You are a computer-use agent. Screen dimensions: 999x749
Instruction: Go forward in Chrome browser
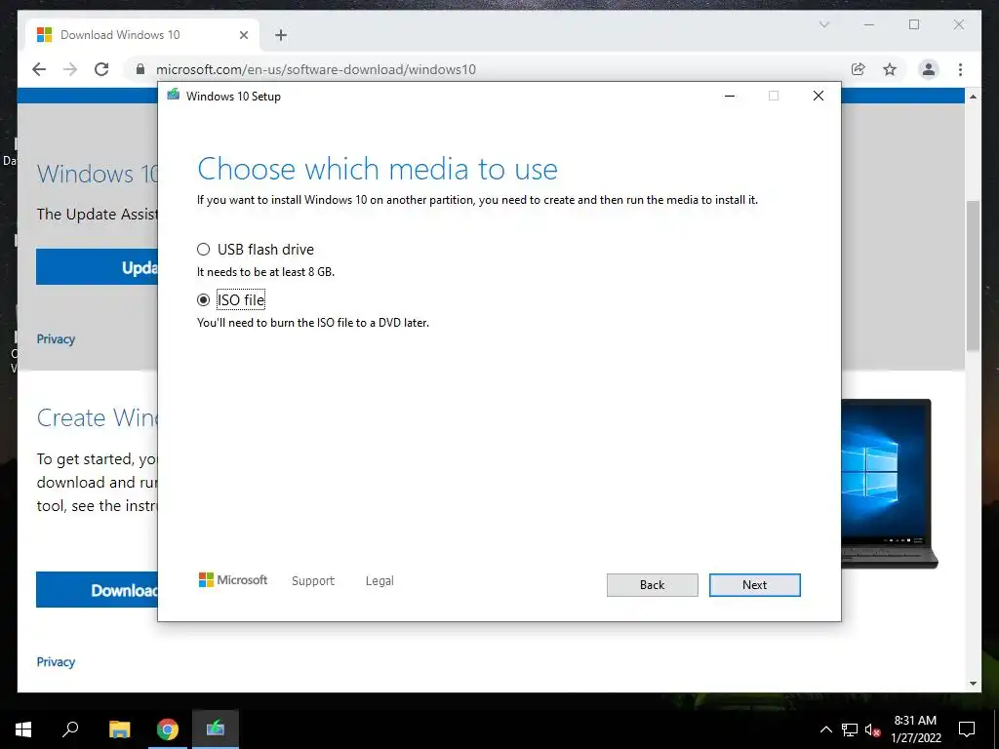(70, 69)
